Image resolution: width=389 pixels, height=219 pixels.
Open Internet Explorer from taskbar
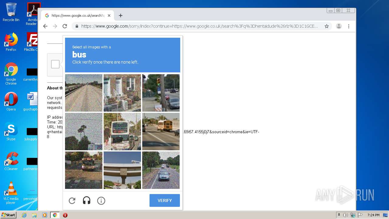[24, 215]
